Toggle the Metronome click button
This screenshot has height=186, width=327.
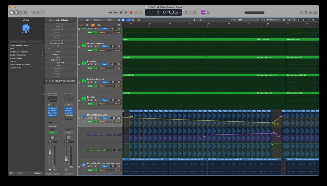[208, 12]
